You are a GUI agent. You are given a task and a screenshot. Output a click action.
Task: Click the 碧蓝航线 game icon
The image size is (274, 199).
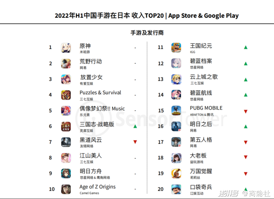(x=176, y=95)
